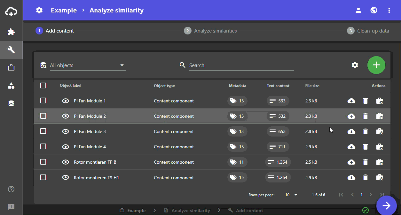Image resolution: width=401 pixels, height=215 pixels.
Task: Check the PI Fan Module 3 checkbox
Action: (43, 131)
